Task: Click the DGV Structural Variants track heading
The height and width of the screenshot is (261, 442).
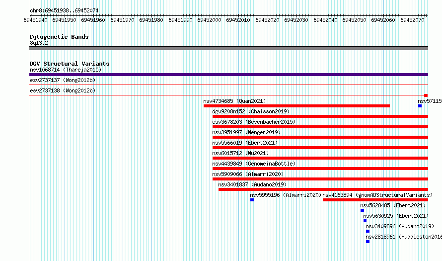Action: click(x=70, y=64)
